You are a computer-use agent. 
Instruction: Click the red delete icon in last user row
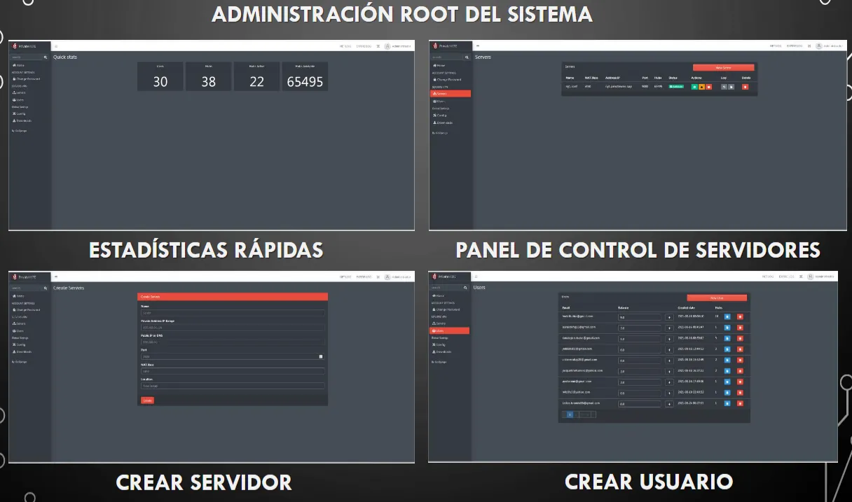pos(740,403)
